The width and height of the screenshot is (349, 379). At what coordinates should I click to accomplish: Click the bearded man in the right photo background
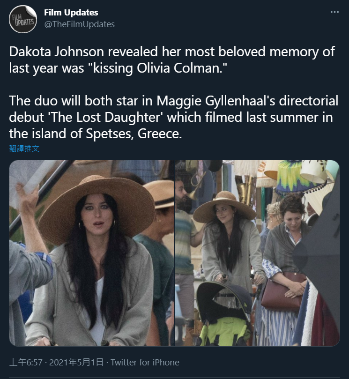click(185, 242)
